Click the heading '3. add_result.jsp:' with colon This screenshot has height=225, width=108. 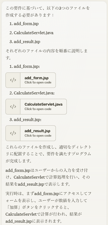(x=25, y=119)
